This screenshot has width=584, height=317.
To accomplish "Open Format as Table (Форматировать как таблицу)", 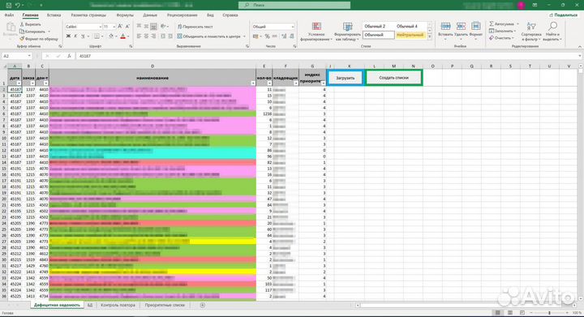I will tap(347, 32).
